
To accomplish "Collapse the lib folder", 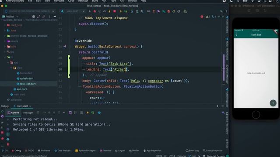I will click(x=5, y=57).
